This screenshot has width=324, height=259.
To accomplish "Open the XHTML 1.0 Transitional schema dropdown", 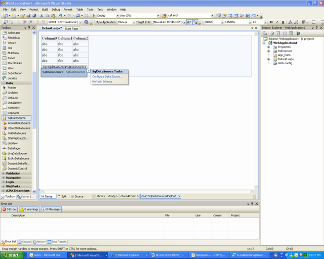I will point(80,22).
